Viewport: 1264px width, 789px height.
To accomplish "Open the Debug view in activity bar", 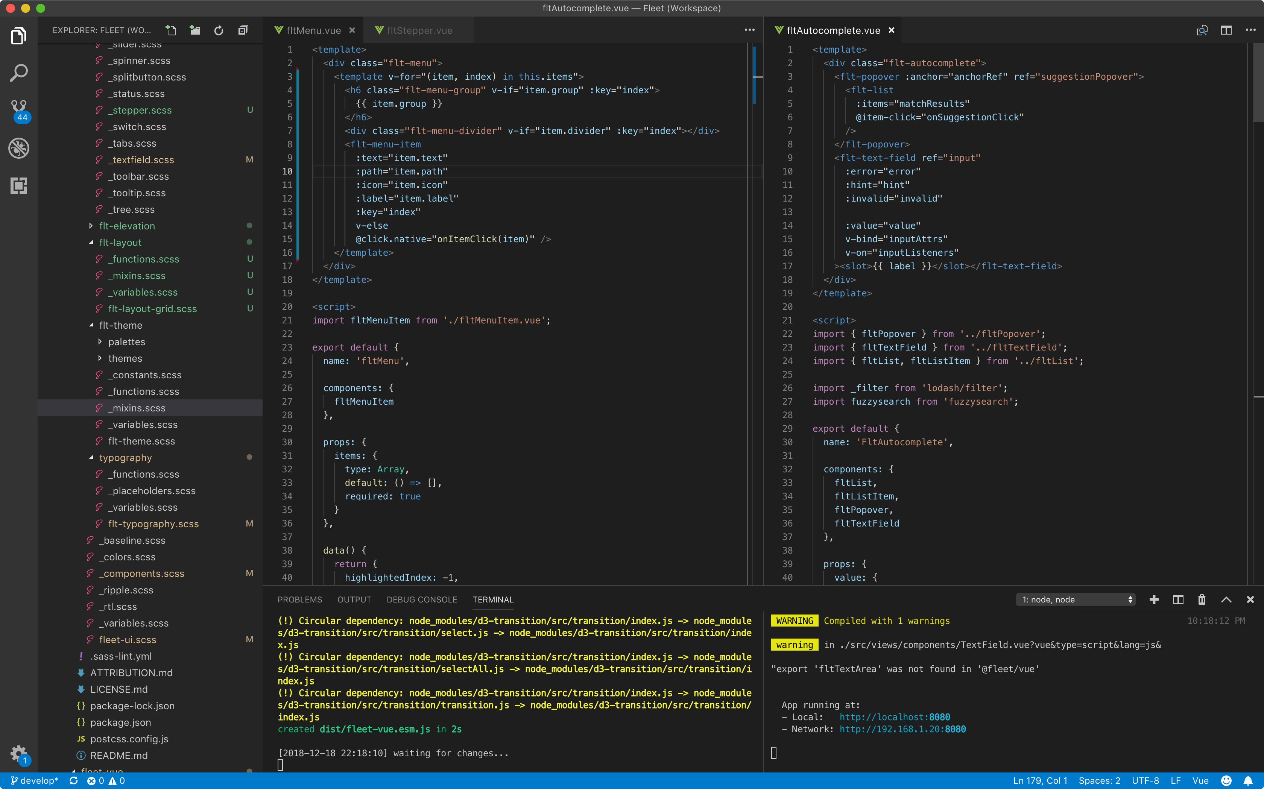I will 19,148.
